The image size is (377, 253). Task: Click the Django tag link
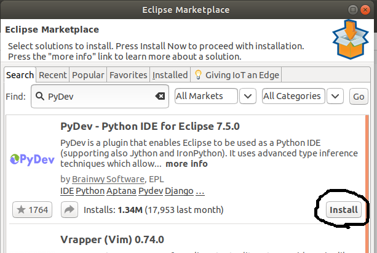(x=179, y=191)
